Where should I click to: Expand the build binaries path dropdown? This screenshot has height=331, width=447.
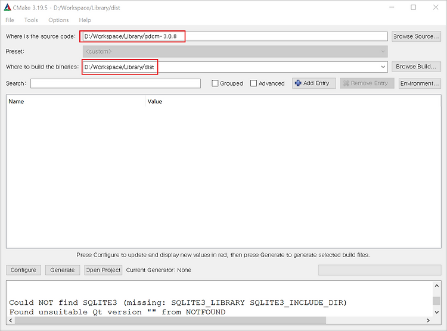click(383, 67)
